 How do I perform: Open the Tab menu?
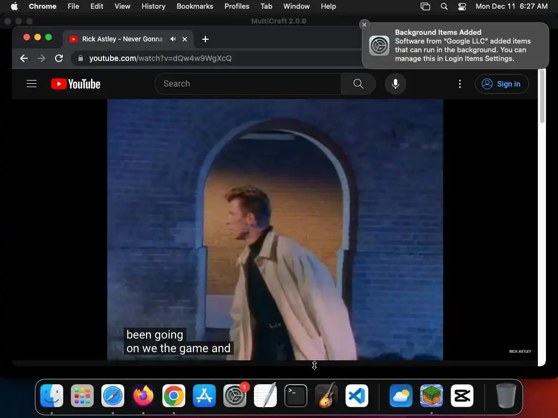(x=266, y=6)
